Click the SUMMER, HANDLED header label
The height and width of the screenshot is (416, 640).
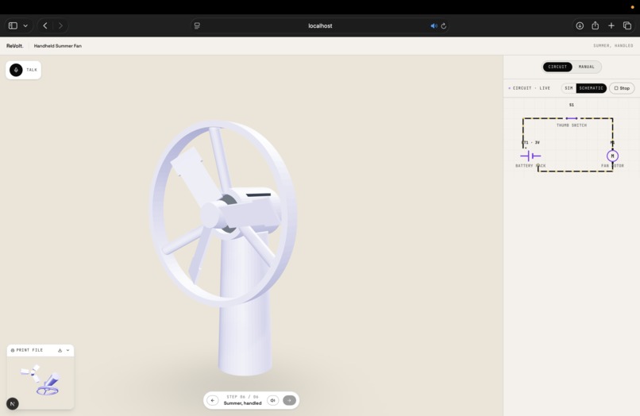tap(613, 46)
